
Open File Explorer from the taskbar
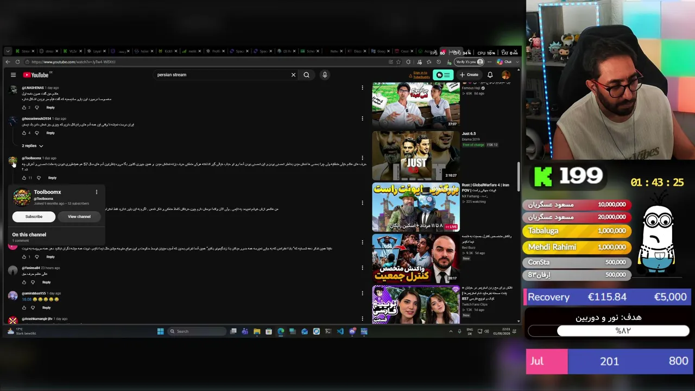coord(257,331)
